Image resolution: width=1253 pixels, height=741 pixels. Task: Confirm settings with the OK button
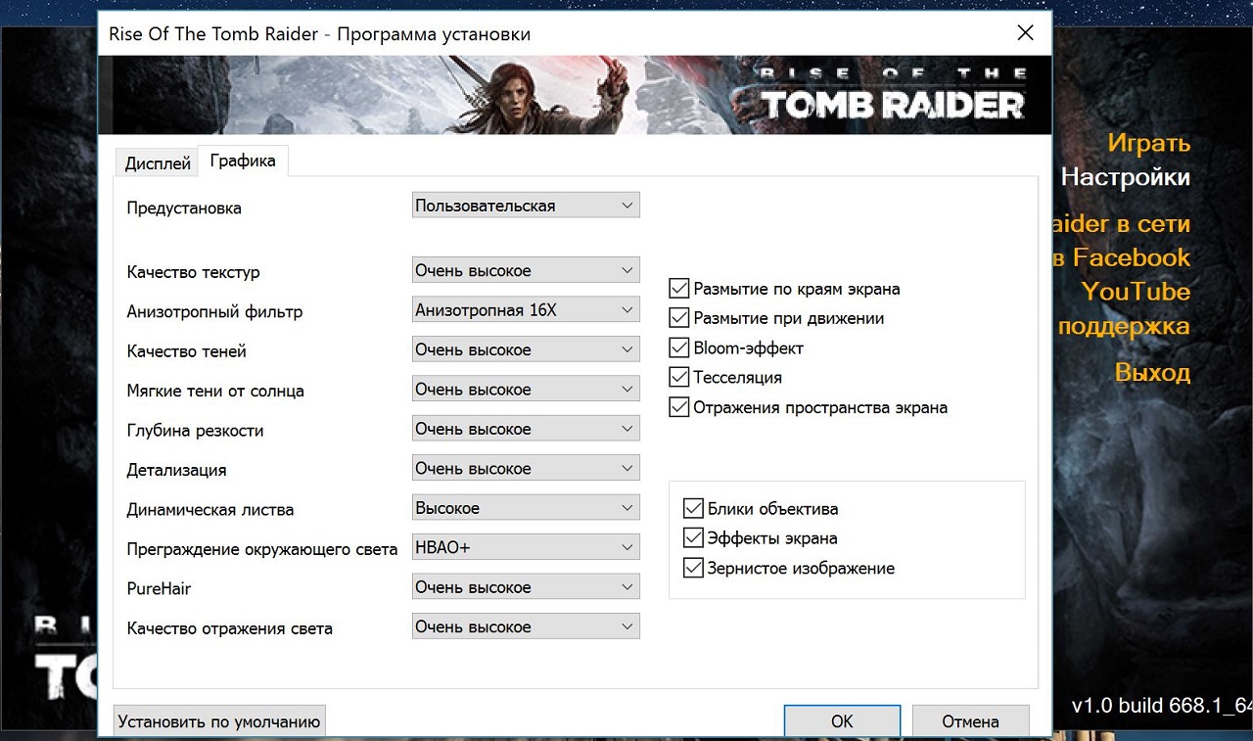click(x=842, y=722)
